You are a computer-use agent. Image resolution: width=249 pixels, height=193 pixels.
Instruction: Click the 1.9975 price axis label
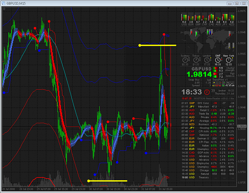coord(242,11)
